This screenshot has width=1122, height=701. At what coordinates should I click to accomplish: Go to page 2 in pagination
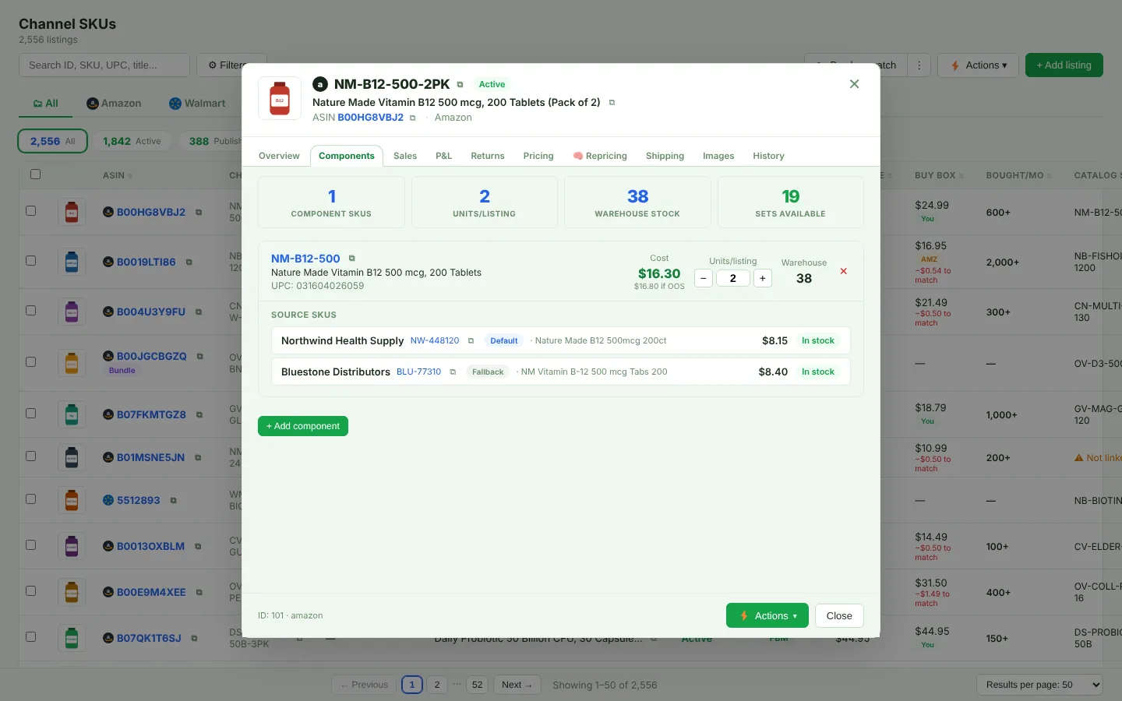click(x=437, y=685)
